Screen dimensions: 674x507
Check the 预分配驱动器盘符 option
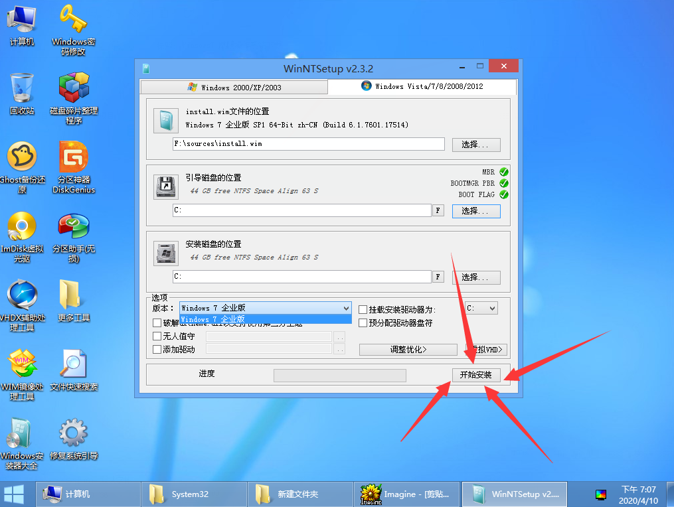coord(363,323)
